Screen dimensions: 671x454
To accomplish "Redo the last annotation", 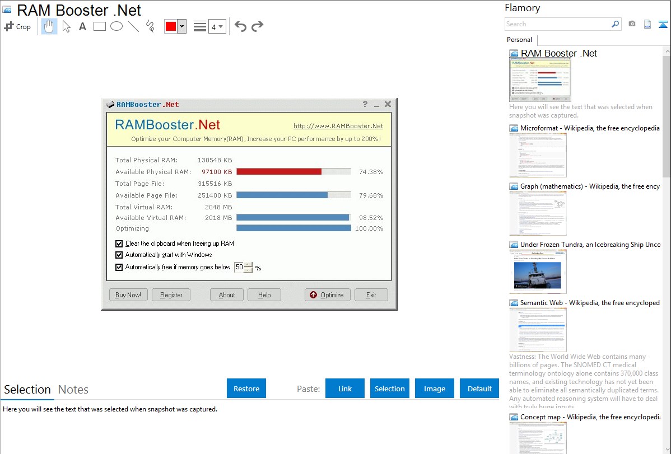I will [x=257, y=26].
